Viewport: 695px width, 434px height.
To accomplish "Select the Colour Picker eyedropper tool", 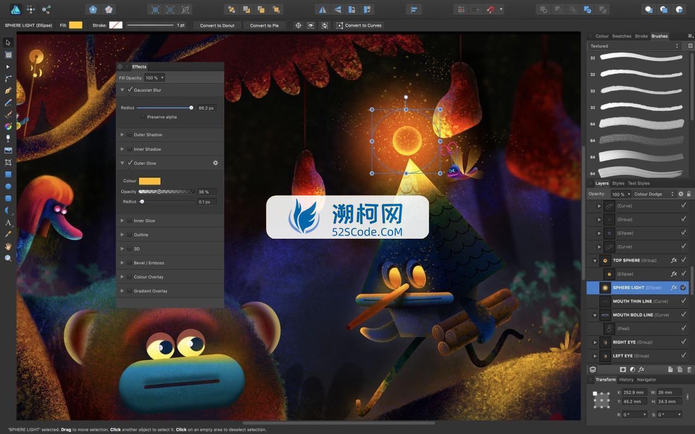I will point(8,234).
